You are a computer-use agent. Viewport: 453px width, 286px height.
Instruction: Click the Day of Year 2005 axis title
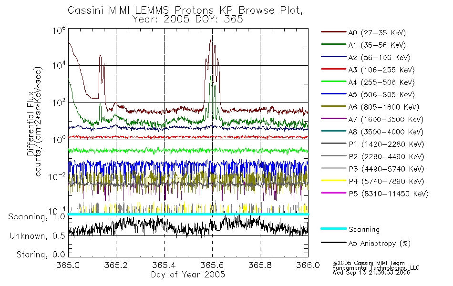click(x=188, y=275)
